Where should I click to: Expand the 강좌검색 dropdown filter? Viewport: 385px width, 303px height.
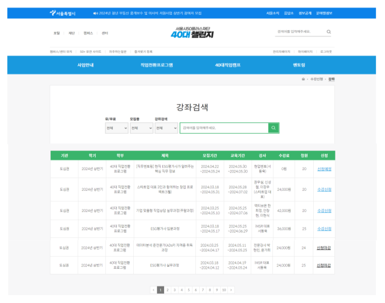166,128
